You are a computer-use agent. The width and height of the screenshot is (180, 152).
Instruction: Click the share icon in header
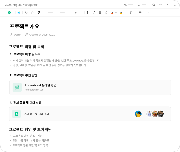pos(139,5)
